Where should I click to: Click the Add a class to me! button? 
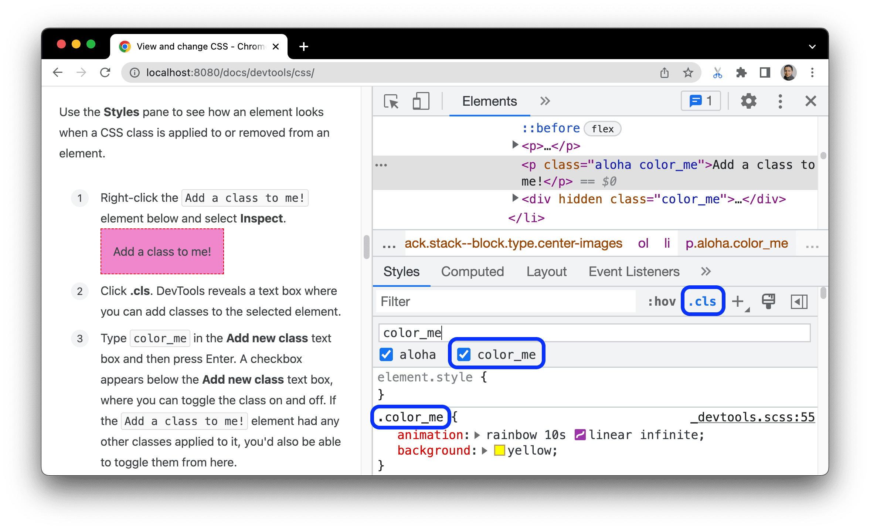pyautogui.click(x=162, y=251)
